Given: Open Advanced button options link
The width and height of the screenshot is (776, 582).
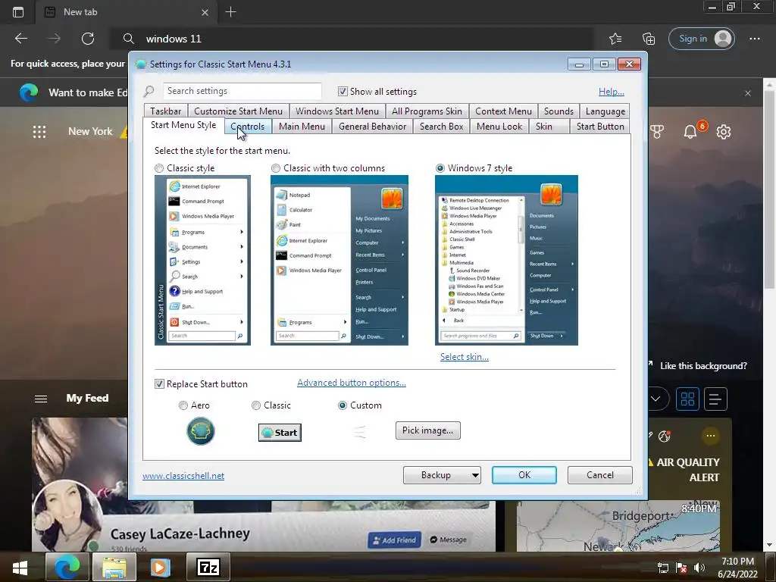Looking at the screenshot, I should pyautogui.click(x=352, y=383).
